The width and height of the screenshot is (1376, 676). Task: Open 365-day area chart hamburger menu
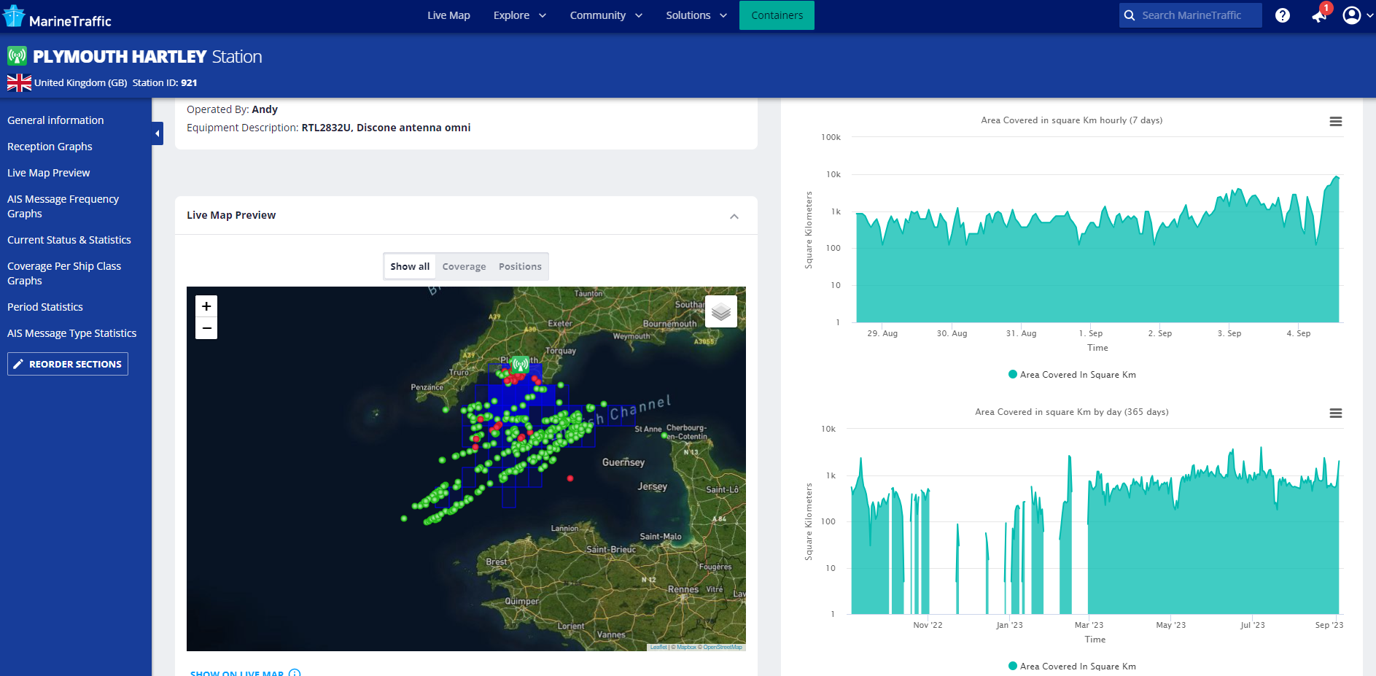coord(1335,413)
